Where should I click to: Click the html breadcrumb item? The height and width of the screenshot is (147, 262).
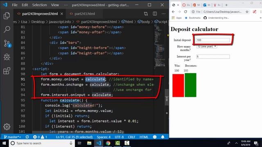point(127,22)
